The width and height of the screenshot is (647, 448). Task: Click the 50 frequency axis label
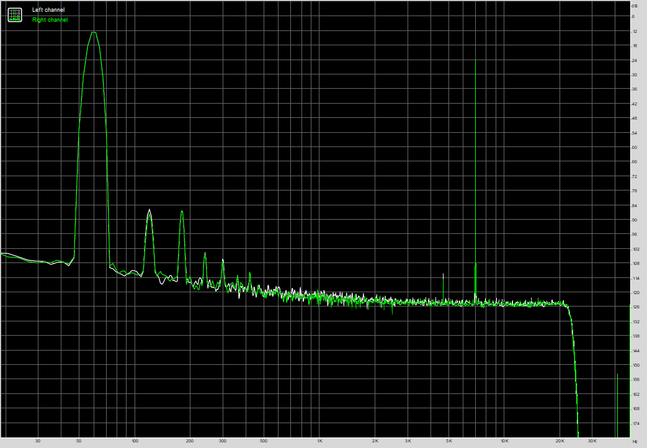click(79, 441)
